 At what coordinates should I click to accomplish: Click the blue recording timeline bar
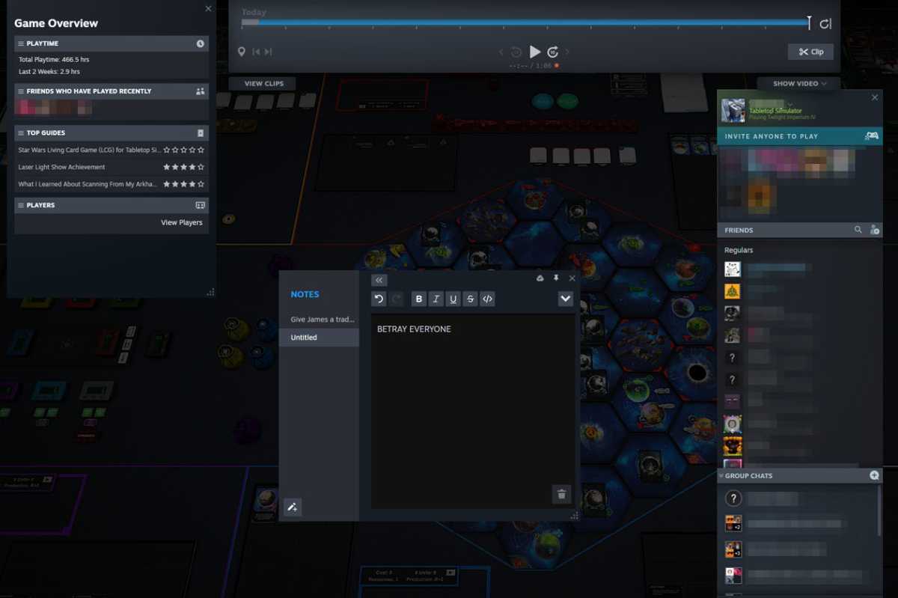pos(524,22)
